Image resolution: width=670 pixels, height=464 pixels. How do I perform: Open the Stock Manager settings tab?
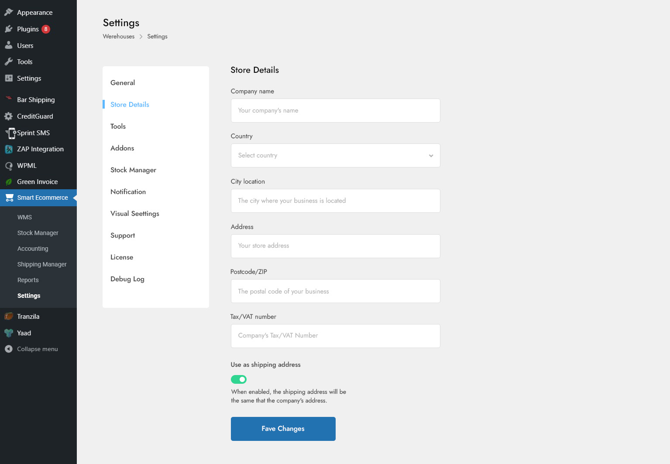click(x=133, y=170)
